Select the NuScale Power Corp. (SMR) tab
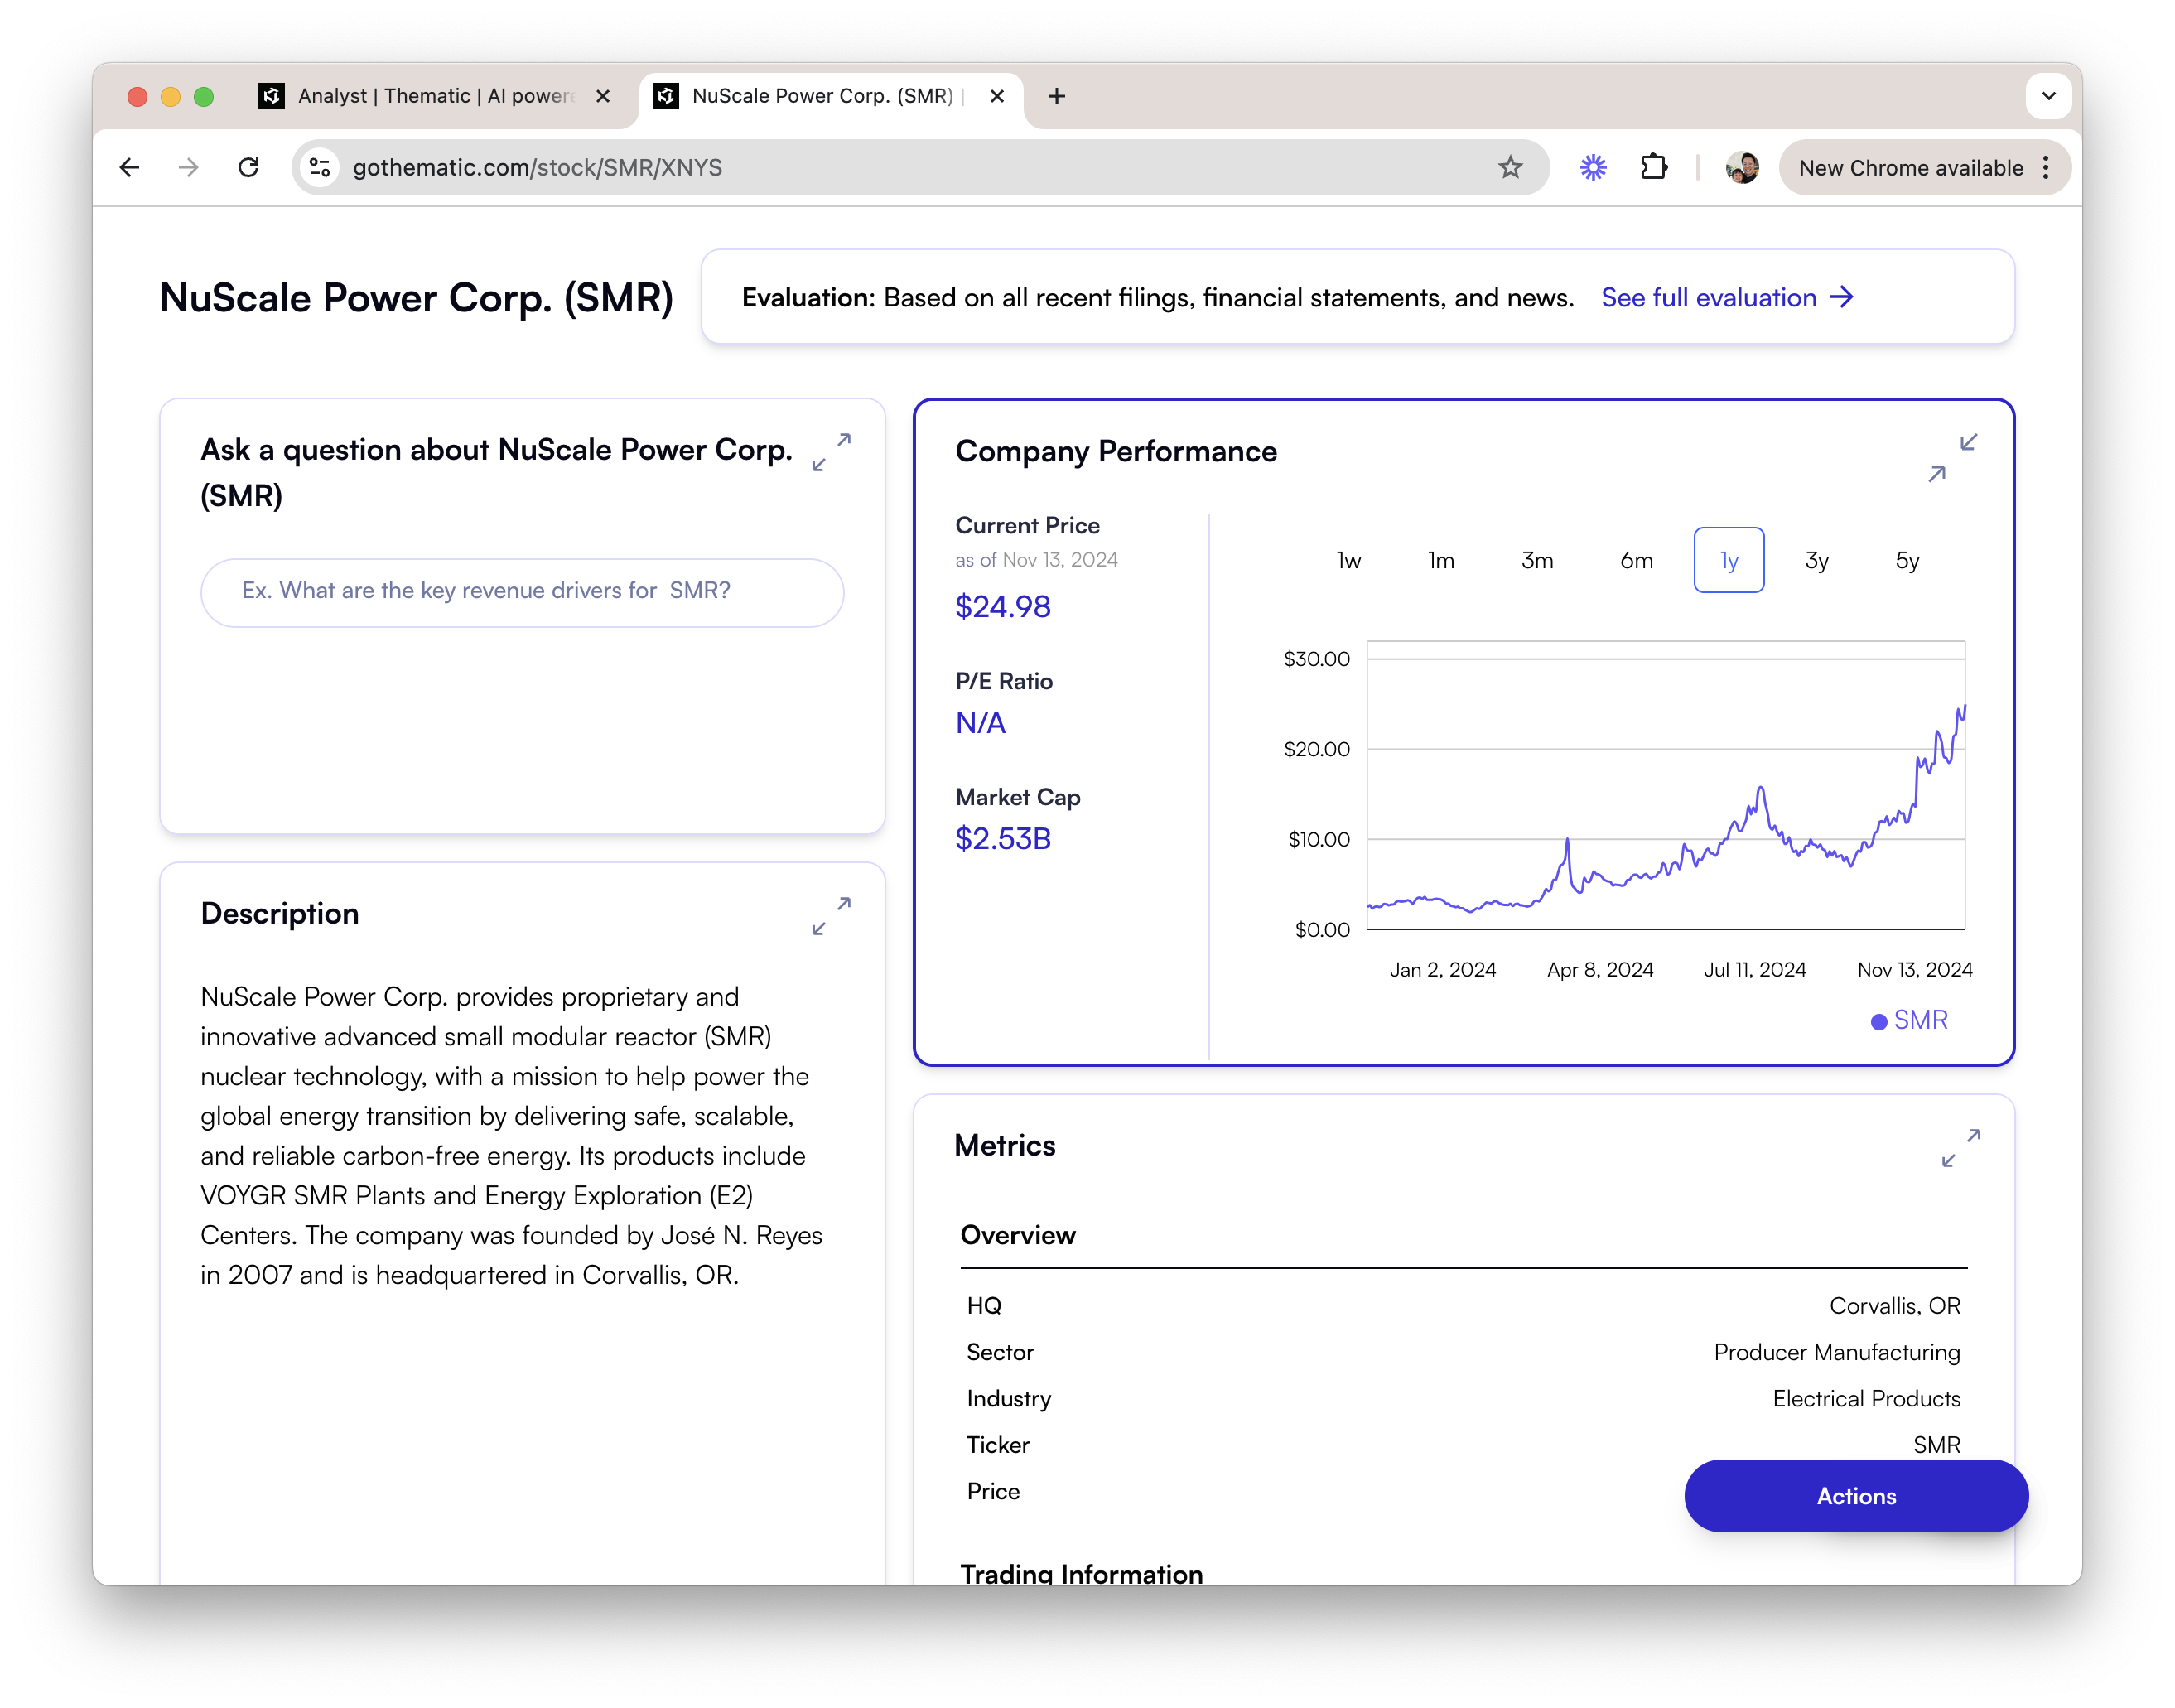Viewport: 2175px width, 1708px height. click(830, 96)
